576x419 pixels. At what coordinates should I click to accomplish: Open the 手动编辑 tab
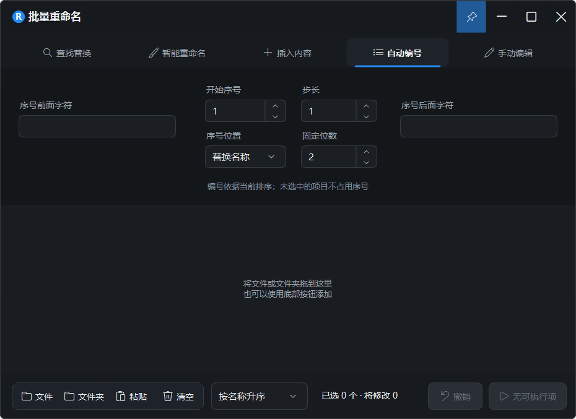click(x=508, y=53)
